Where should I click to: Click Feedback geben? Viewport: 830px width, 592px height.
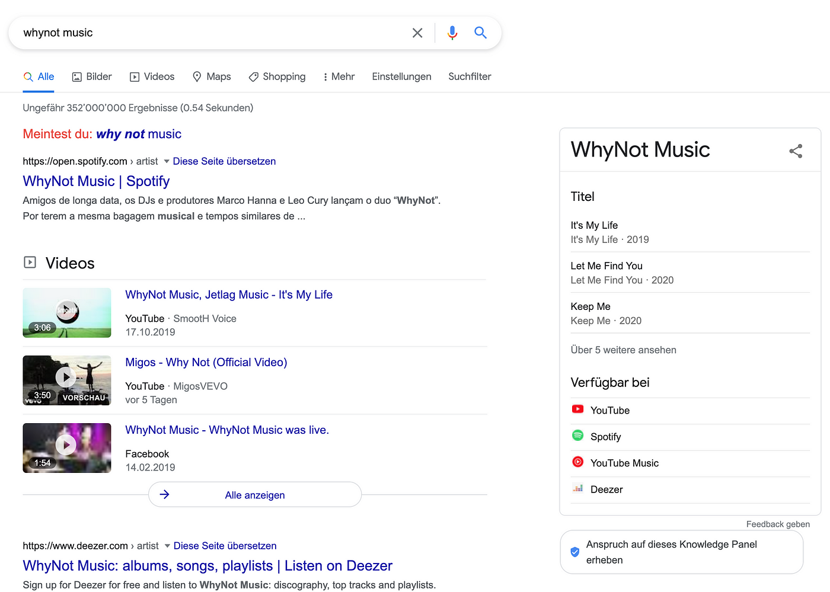(x=778, y=524)
